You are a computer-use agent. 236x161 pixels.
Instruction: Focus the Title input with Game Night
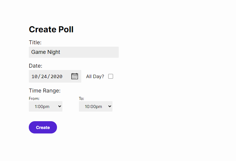click(74, 52)
